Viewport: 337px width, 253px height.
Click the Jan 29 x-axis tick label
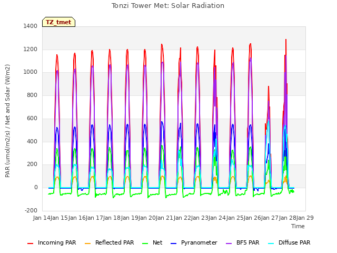[305, 218]
